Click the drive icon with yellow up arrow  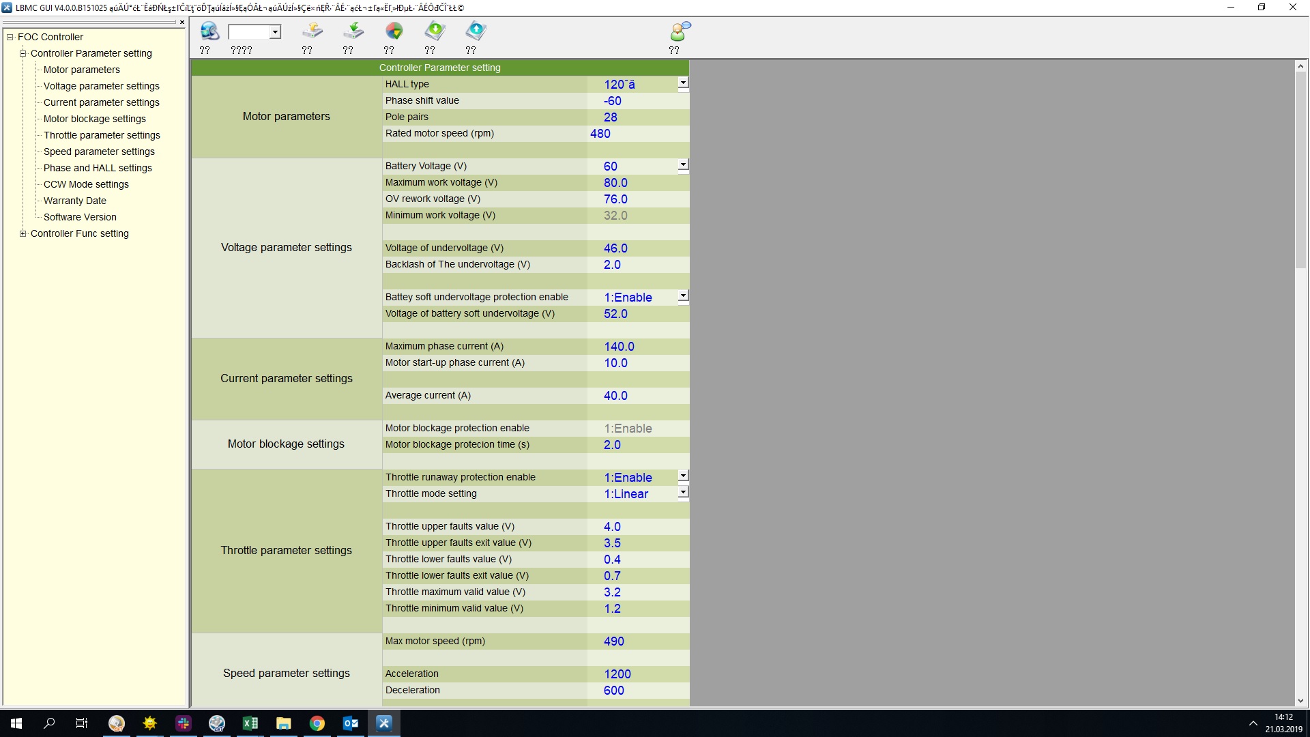pos(312,31)
